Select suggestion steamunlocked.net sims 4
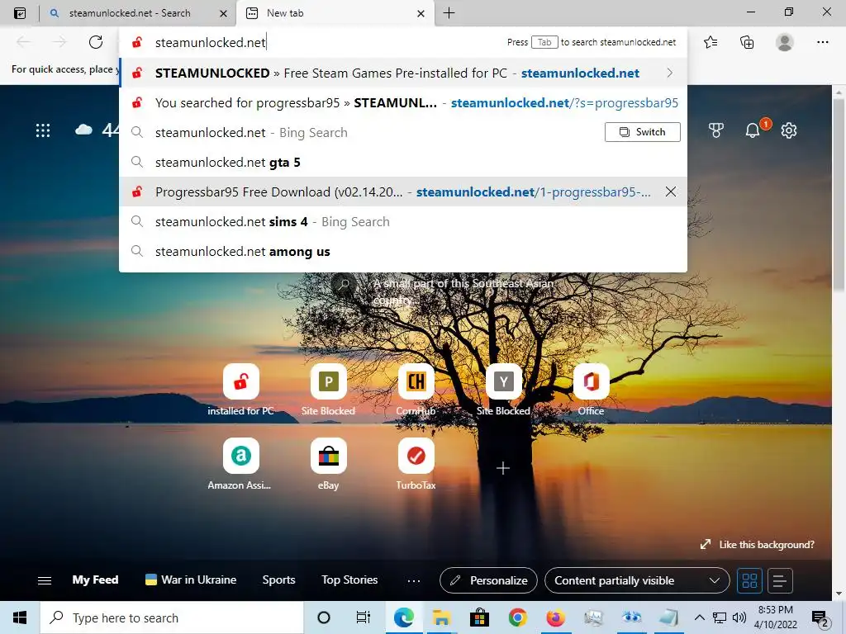Viewport: 846px width, 634px height. pyautogui.click(x=403, y=221)
